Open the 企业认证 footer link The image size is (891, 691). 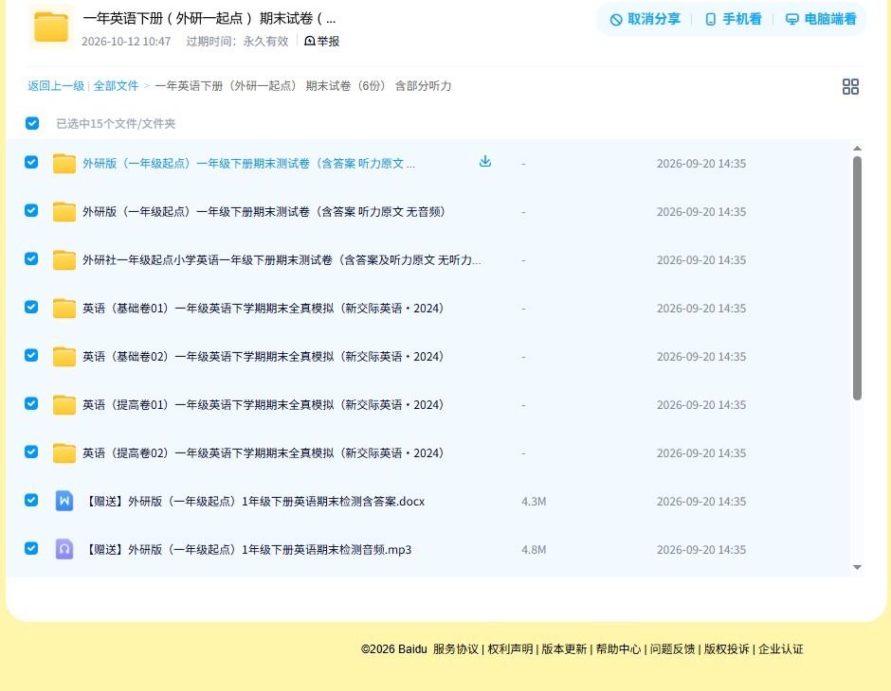click(781, 649)
